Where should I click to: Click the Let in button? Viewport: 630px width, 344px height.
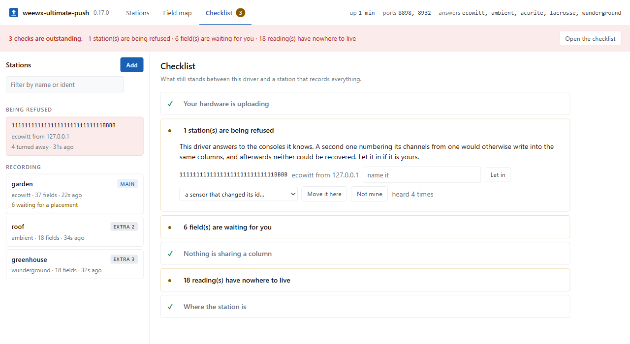pos(498,175)
